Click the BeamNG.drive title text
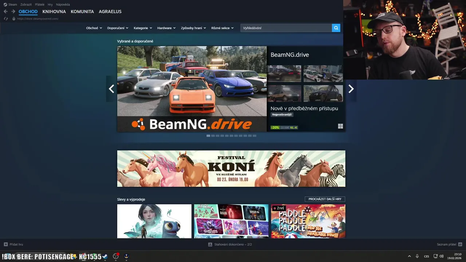This screenshot has width=466, height=262. [290, 55]
